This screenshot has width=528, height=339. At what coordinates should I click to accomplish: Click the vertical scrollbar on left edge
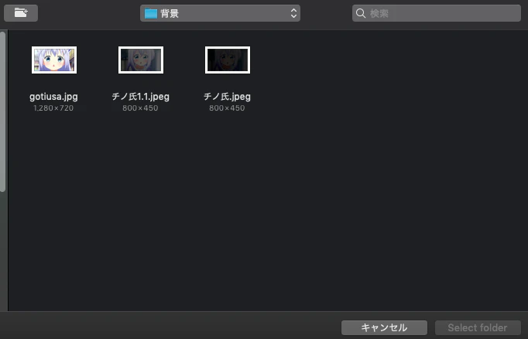pyautogui.click(x=2, y=111)
